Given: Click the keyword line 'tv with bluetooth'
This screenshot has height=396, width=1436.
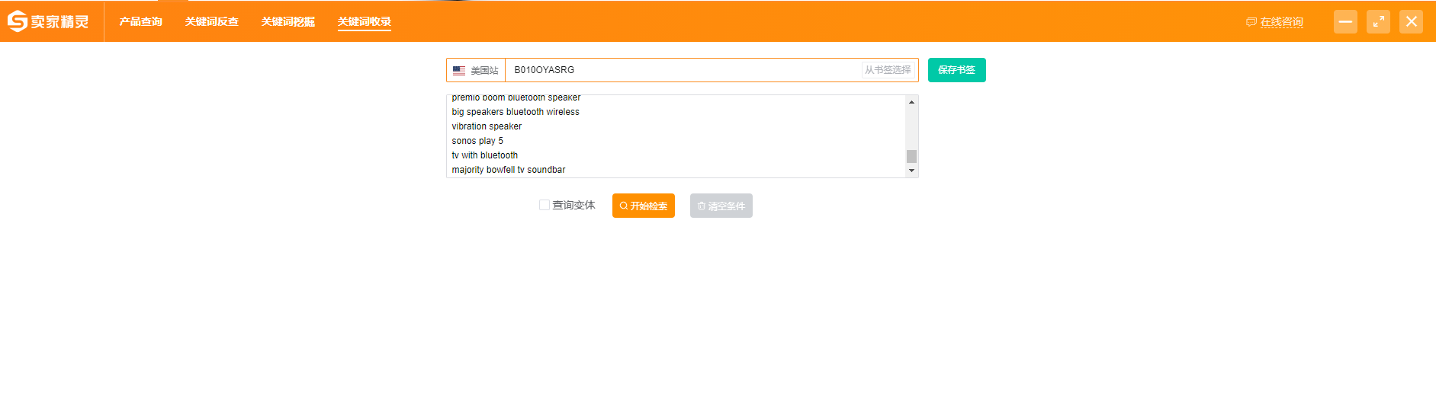Looking at the screenshot, I should [485, 155].
